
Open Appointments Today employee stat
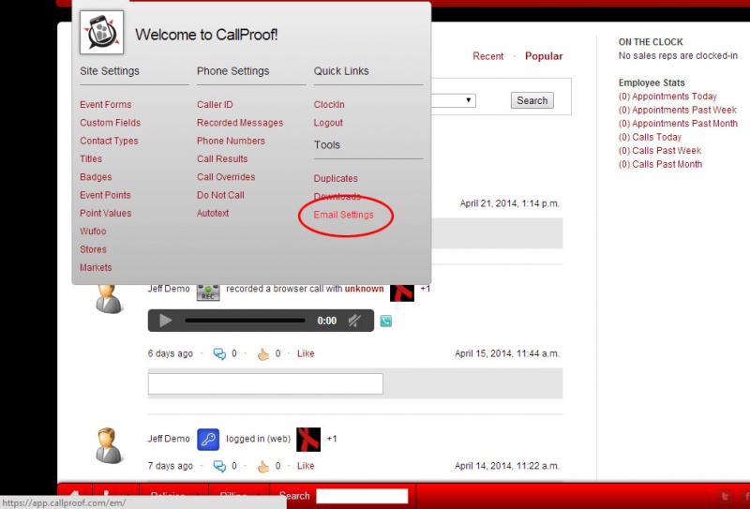pos(667,97)
